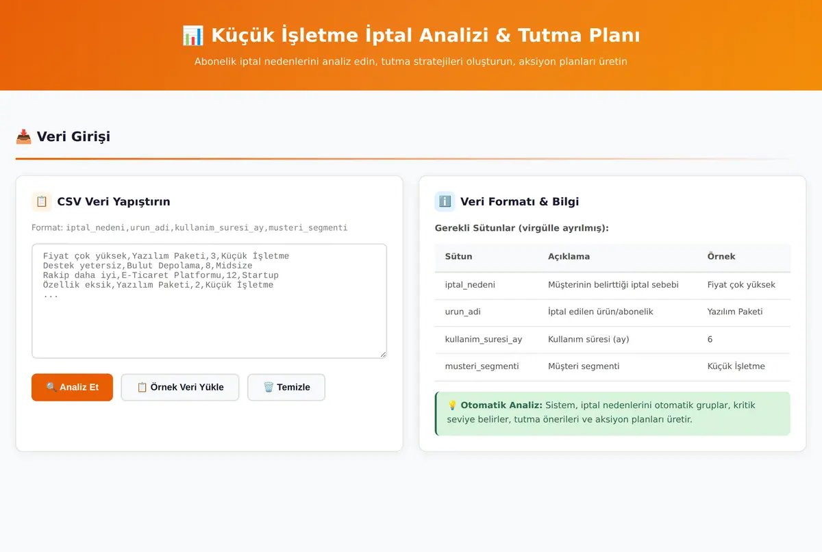Screen dimensions: 822x552
Task: Select the 'musteri_segmenti' table cell
Action: tap(486, 366)
